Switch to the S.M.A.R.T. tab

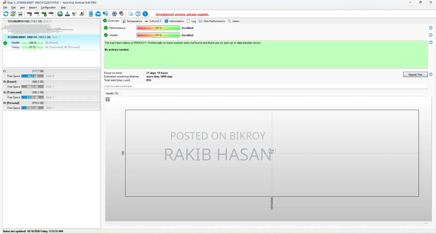tap(153, 21)
